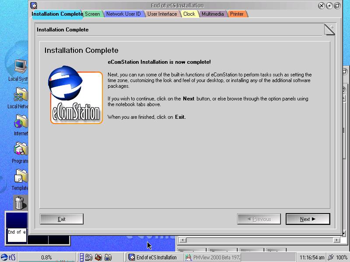The width and height of the screenshot is (350, 262).
Task: Open the Network User ID tab
Action: pyautogui.click(x=123, y=14)
